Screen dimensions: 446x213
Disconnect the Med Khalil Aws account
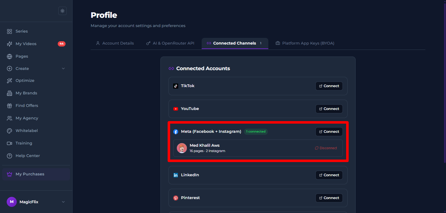pos(326,148)
